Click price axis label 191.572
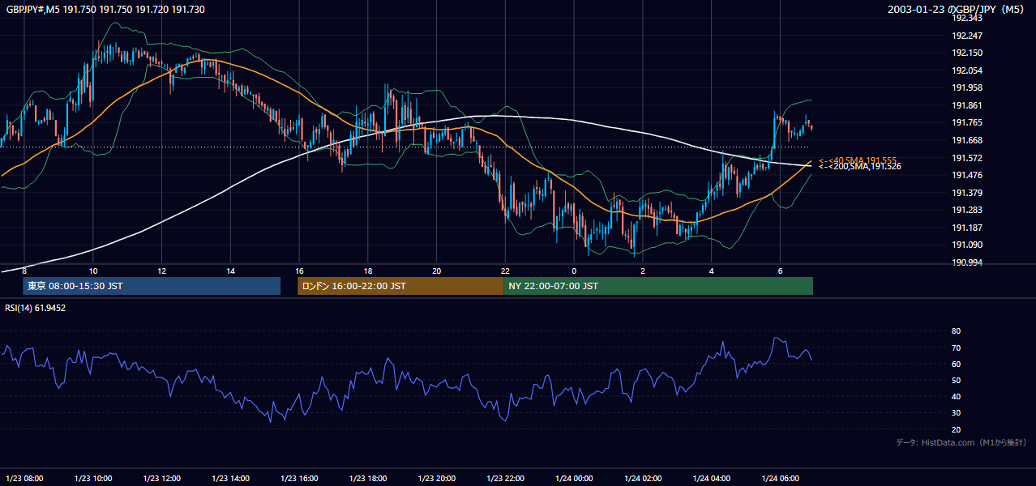The width and height of the screenshot is (1036, 486). (x=967, y=158)
